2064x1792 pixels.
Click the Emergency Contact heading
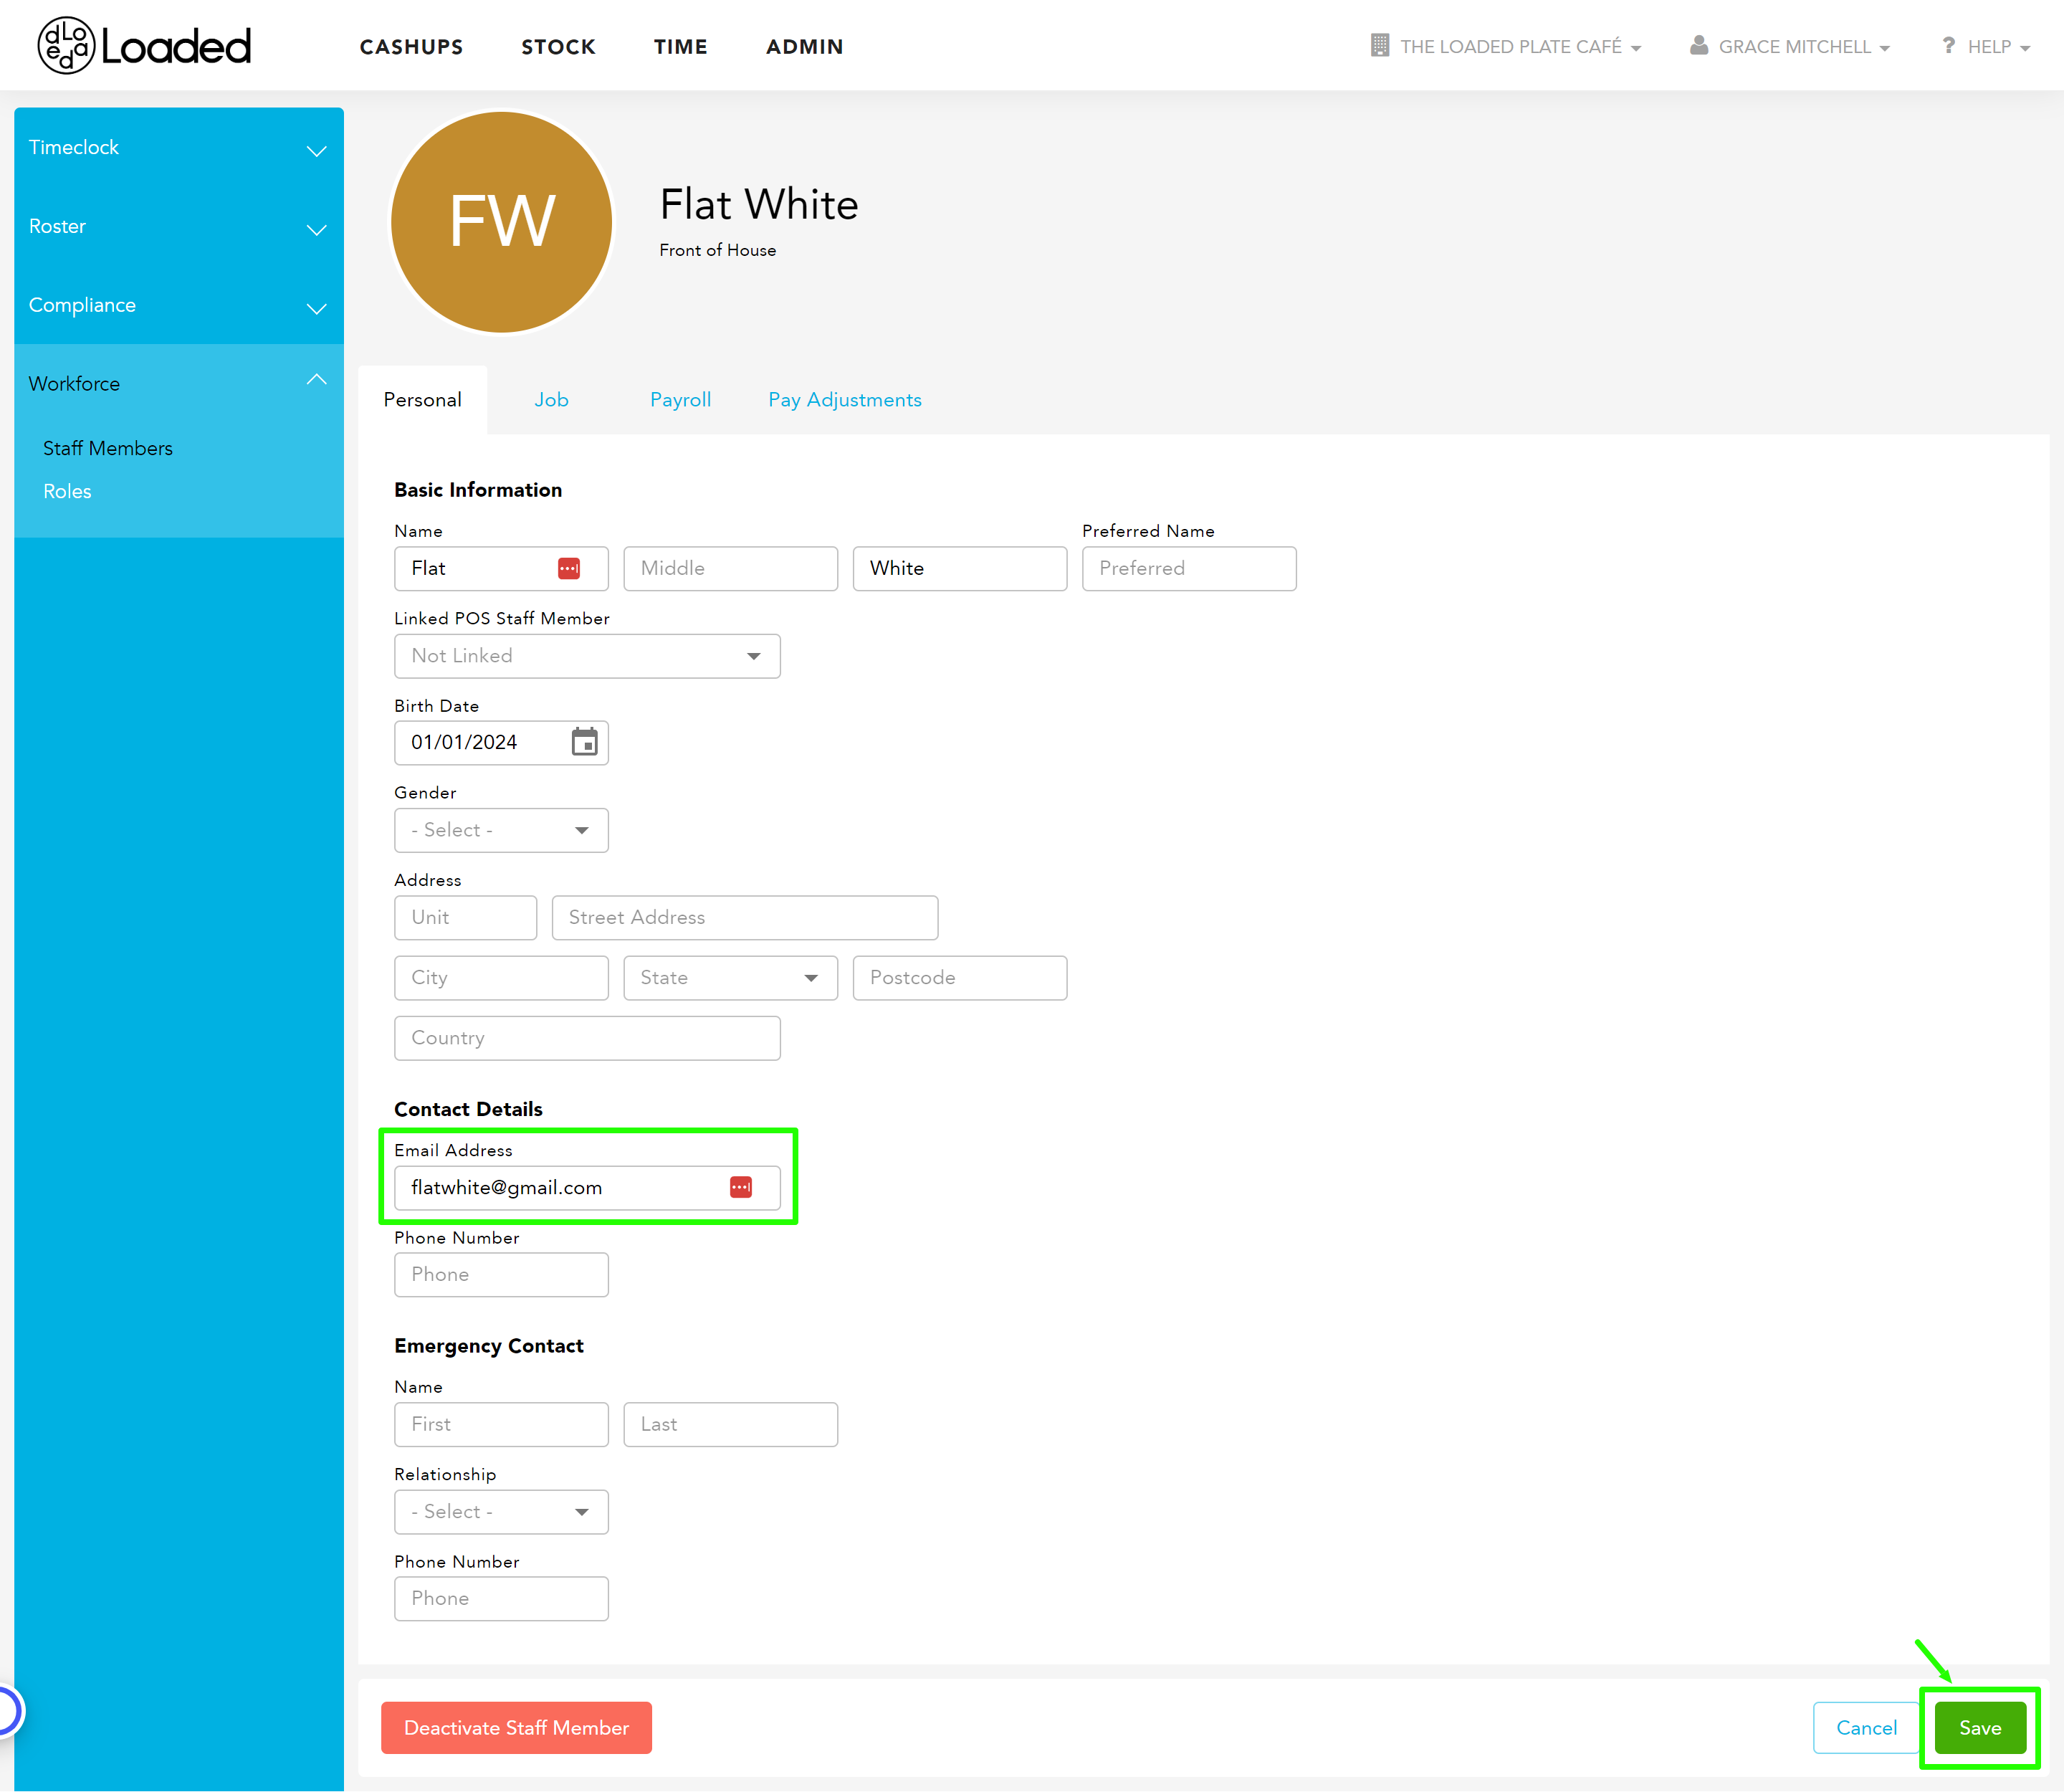point(489,1346)
